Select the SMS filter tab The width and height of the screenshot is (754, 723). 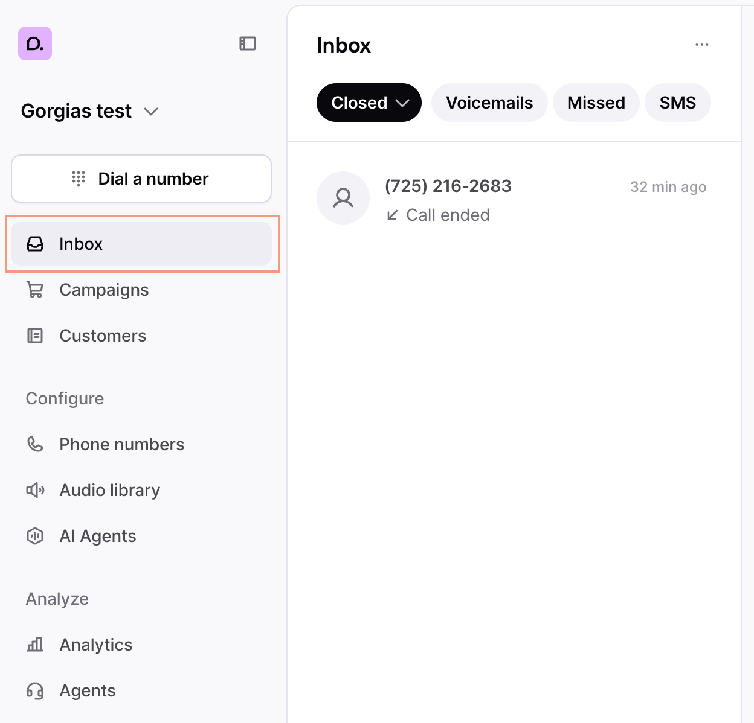(x=677, y=103)
